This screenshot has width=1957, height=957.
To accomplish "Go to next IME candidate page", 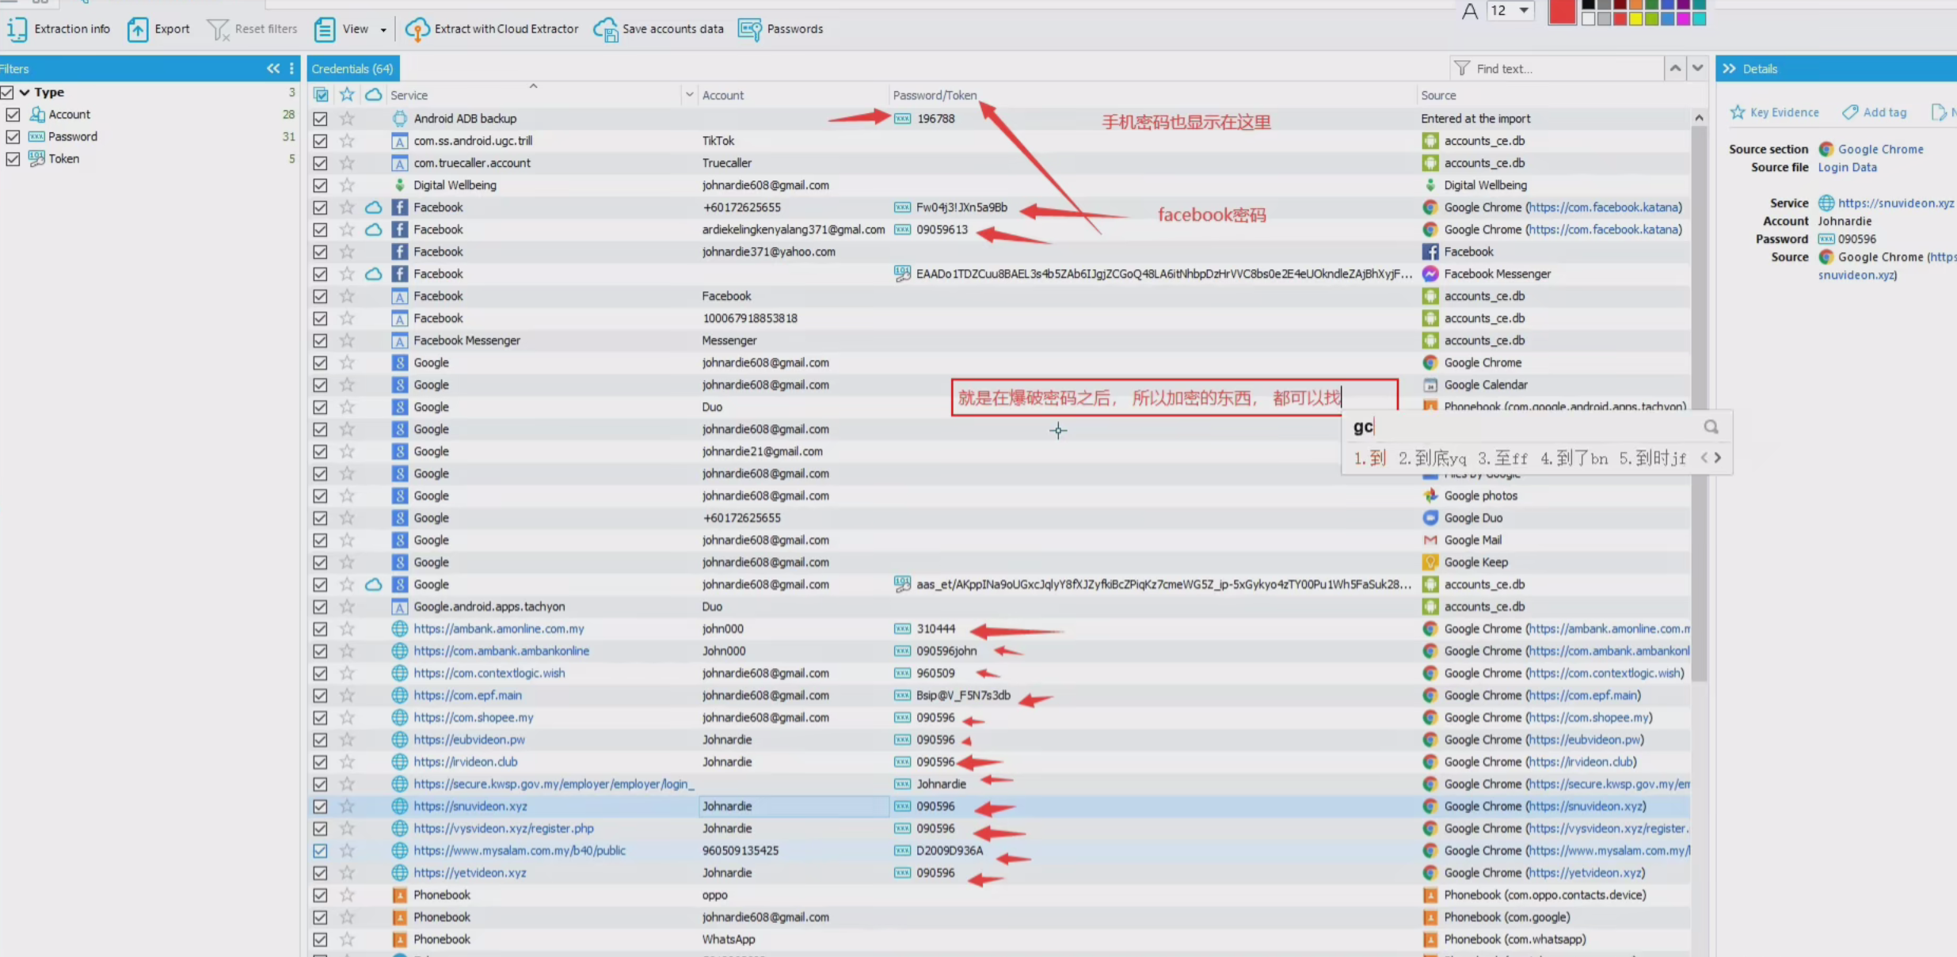I will (x=1718, y=458).
